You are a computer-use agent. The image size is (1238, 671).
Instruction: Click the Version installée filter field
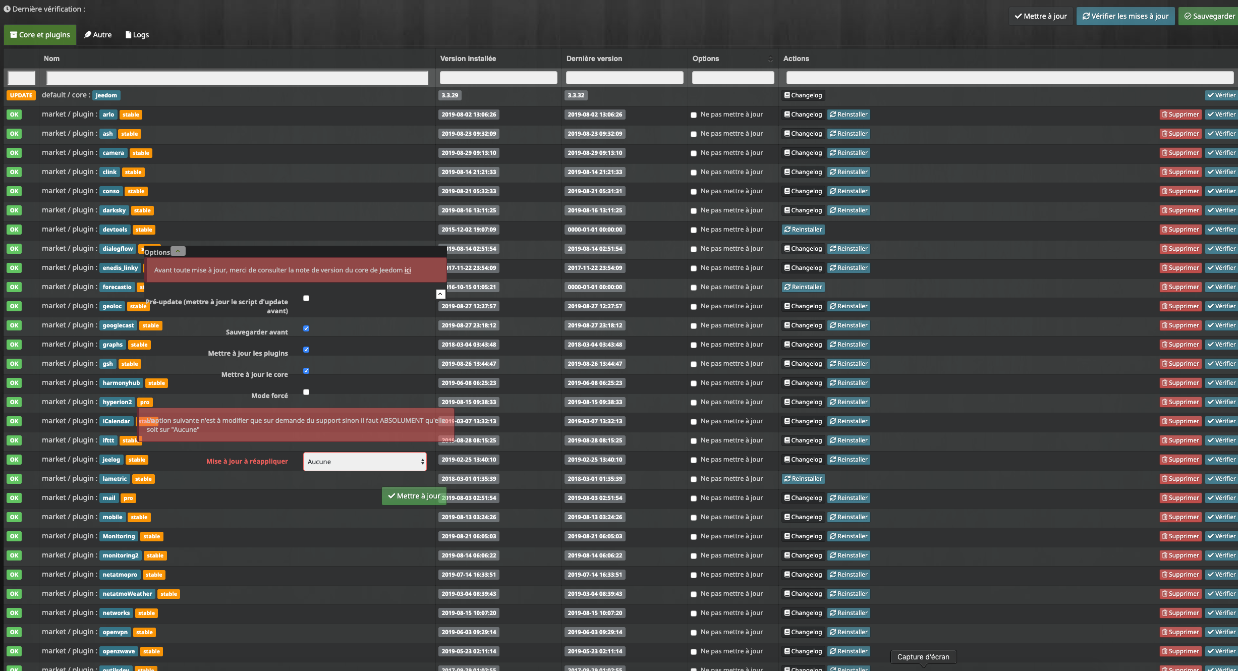[x=498, y=78]
